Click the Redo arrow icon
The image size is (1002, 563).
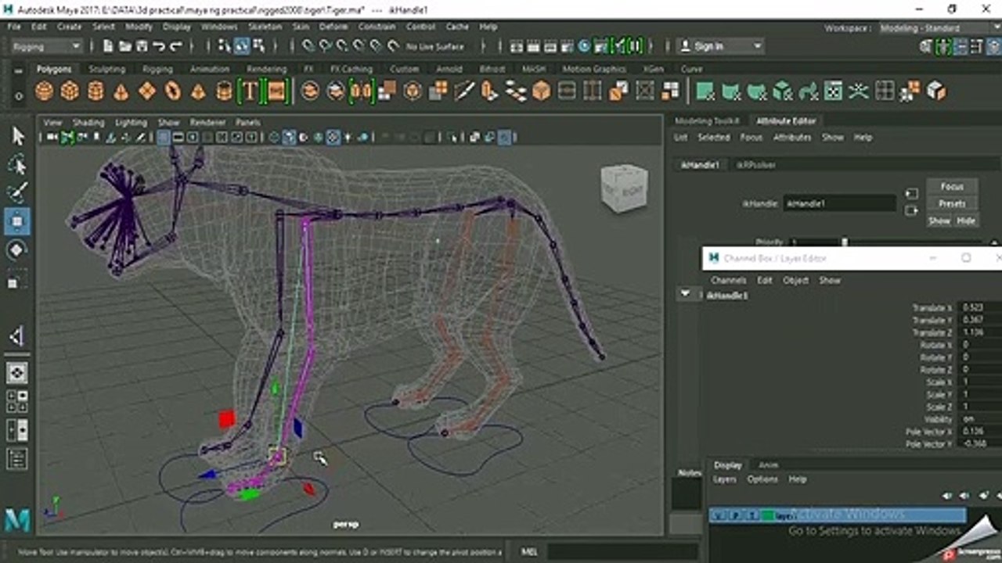coord(176,46)
